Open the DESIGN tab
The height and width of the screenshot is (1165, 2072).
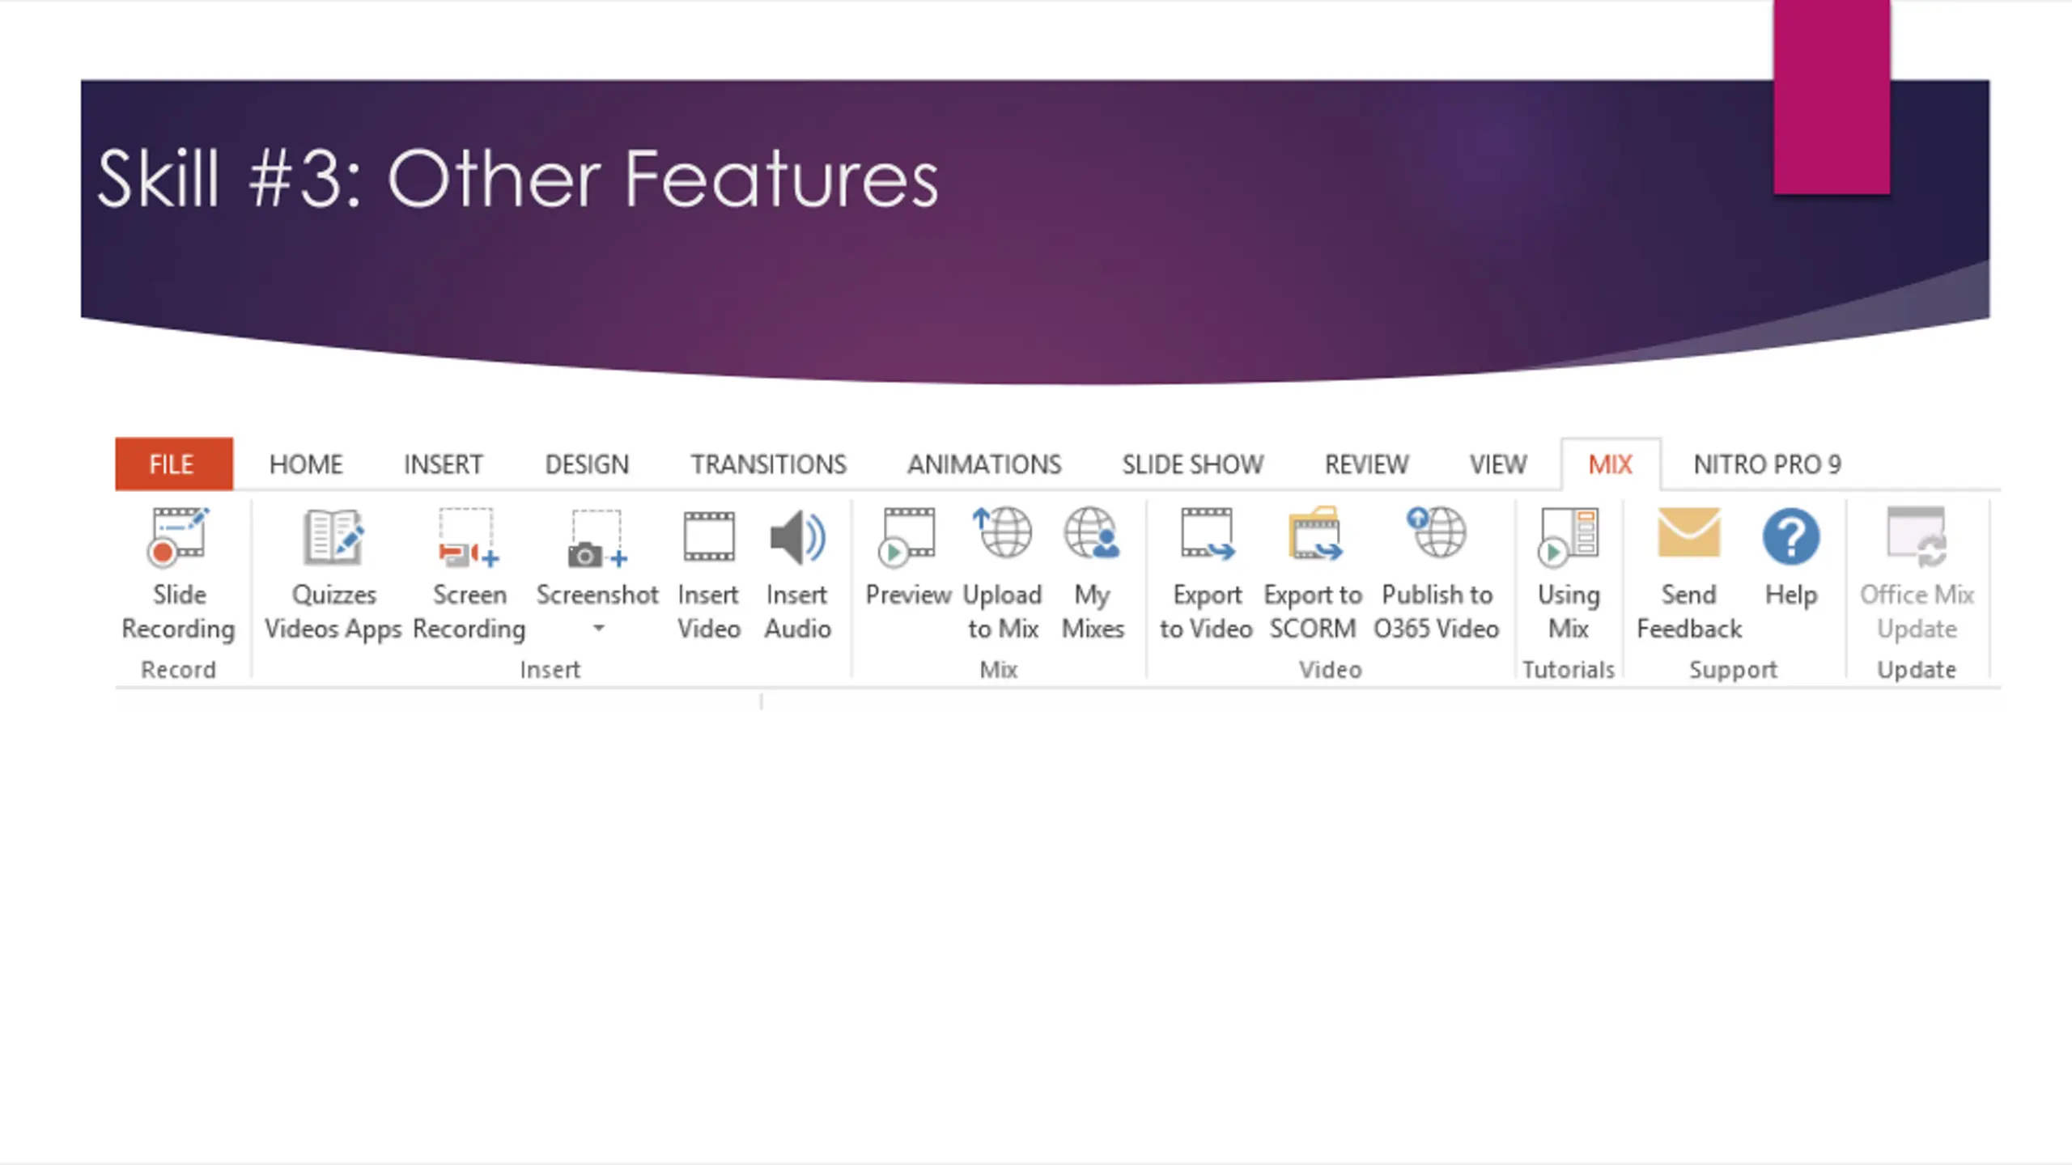point(587,464)
